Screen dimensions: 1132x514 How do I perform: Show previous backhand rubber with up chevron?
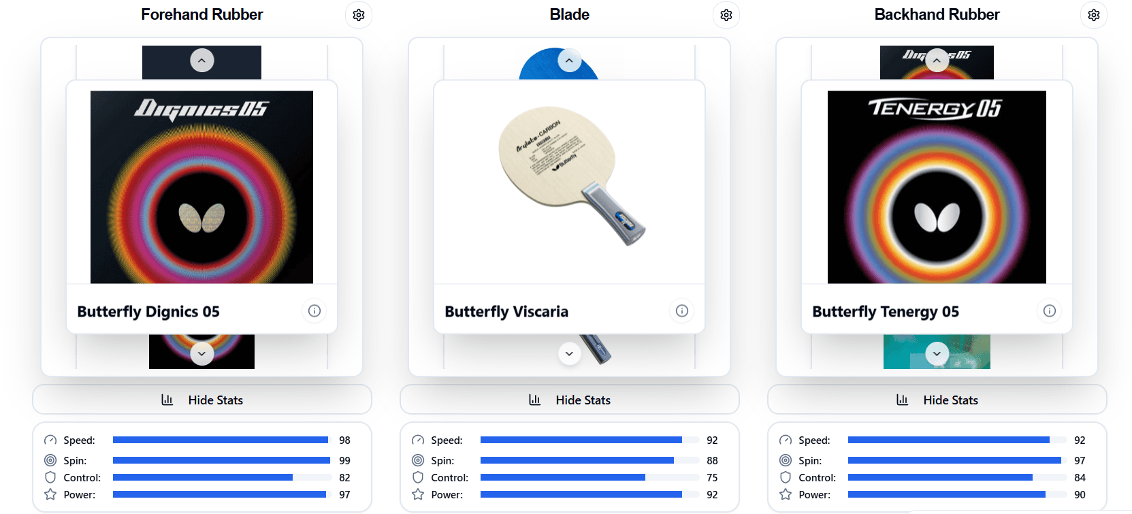pos(937,60)
